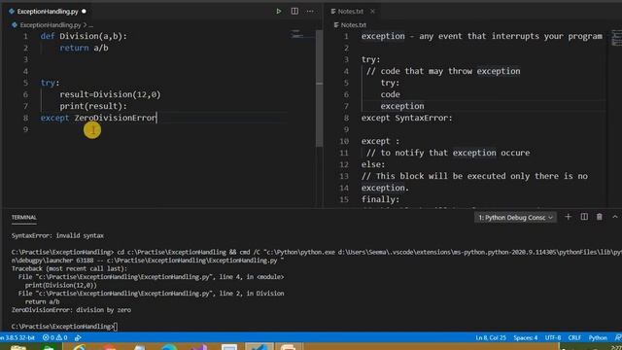622x350 pixels.
Task: Click the Python language mode selector
Action: tap(598, 337)
